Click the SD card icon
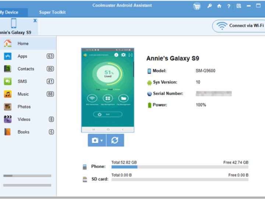 (x=85, y=179)
